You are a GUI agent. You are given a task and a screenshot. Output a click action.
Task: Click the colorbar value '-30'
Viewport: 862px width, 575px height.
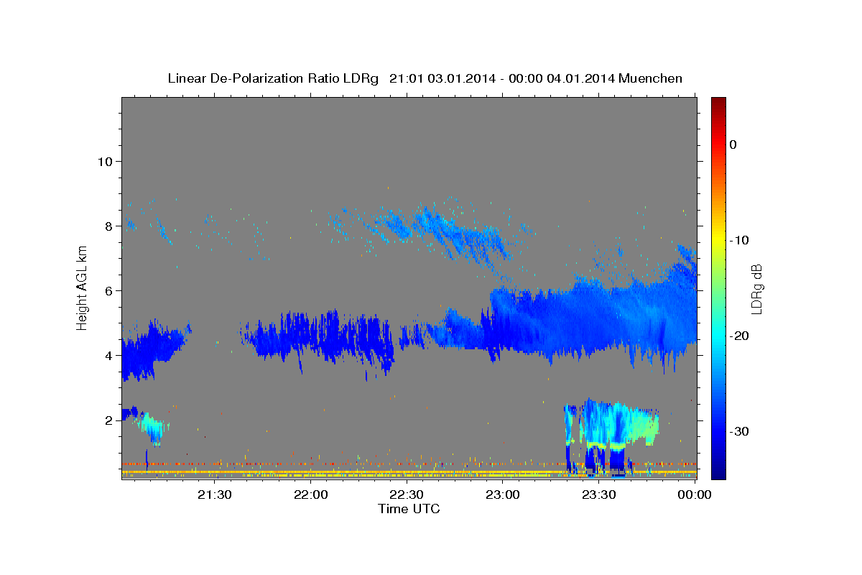(739, 431)
